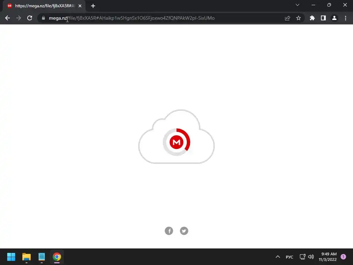
Task: Minimize the Chrome window
Action: point(313,5)
